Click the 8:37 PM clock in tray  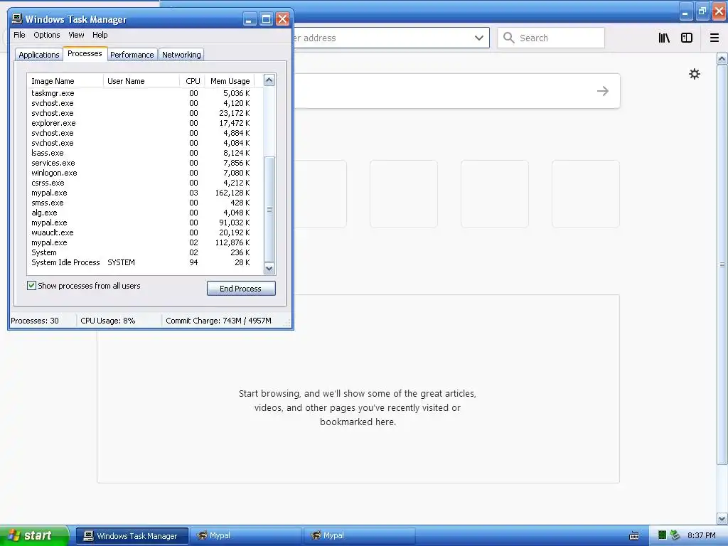(701, 536)
